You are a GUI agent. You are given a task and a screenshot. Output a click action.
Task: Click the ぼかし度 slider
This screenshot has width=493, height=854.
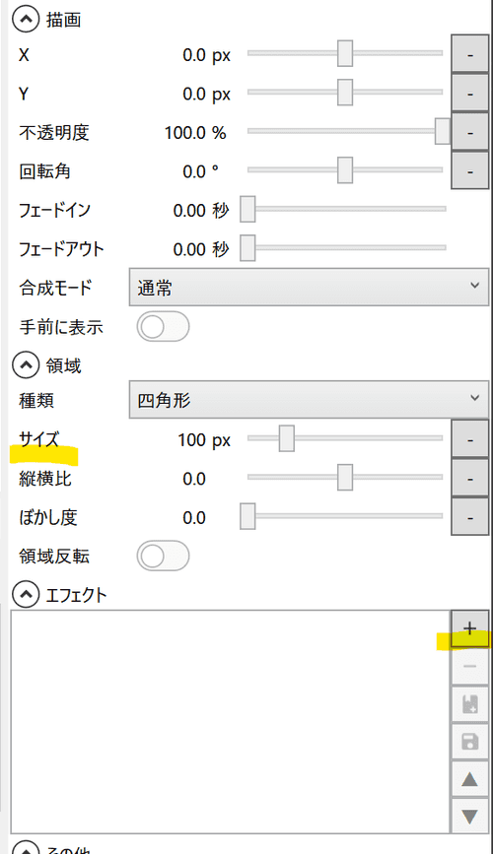(341, 516)
